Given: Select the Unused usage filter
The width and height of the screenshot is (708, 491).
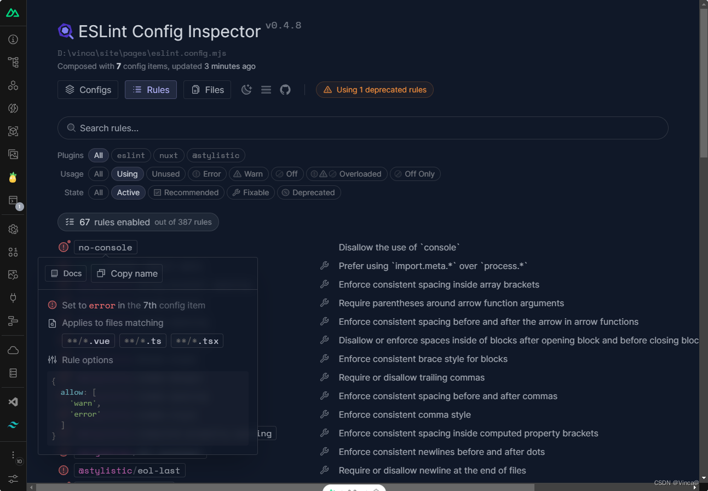Looking at the screenshot, I should [165, 174].
